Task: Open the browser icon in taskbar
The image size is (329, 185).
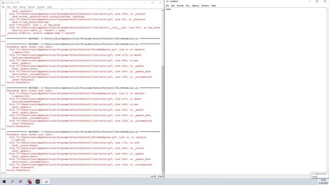Action: point(29,181)
